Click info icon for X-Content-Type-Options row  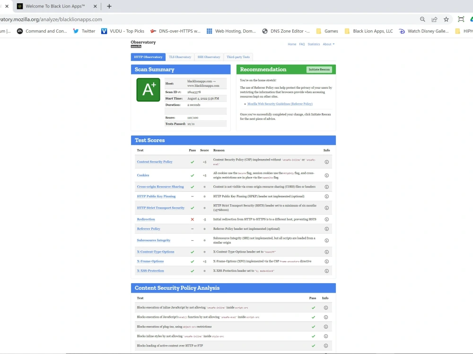click(x=326, y=252)
